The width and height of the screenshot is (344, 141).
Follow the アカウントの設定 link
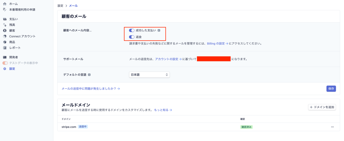(168, 59)
